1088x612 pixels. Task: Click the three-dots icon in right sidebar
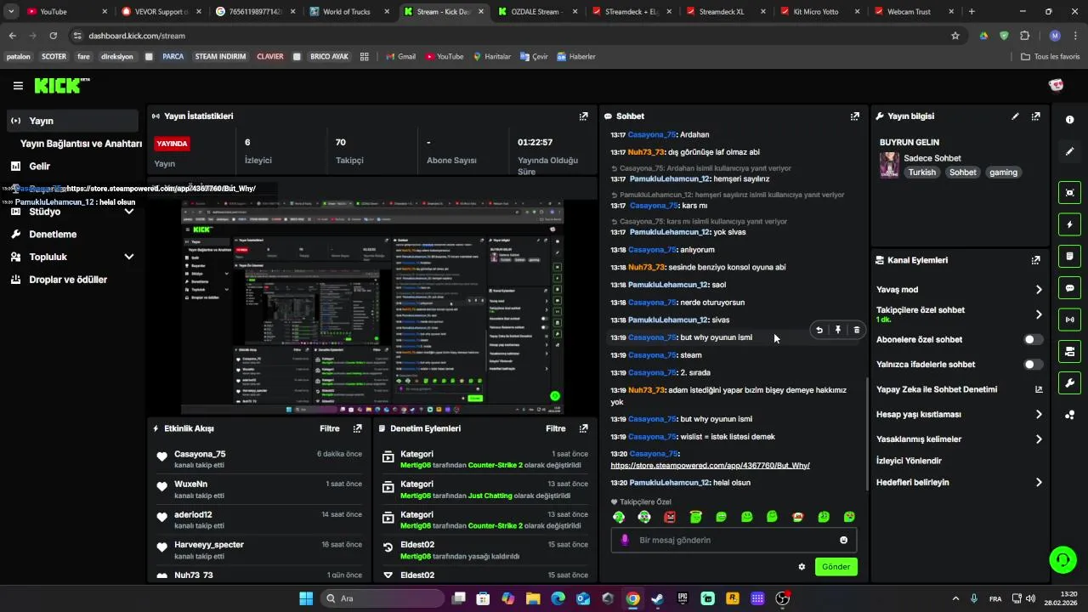[1069, 415]
